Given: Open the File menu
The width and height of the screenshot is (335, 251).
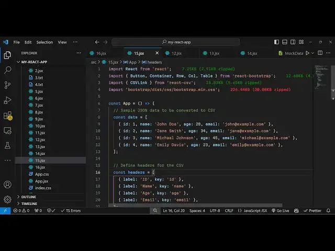Looking at the screenshot, I should [x=16, y=42].
